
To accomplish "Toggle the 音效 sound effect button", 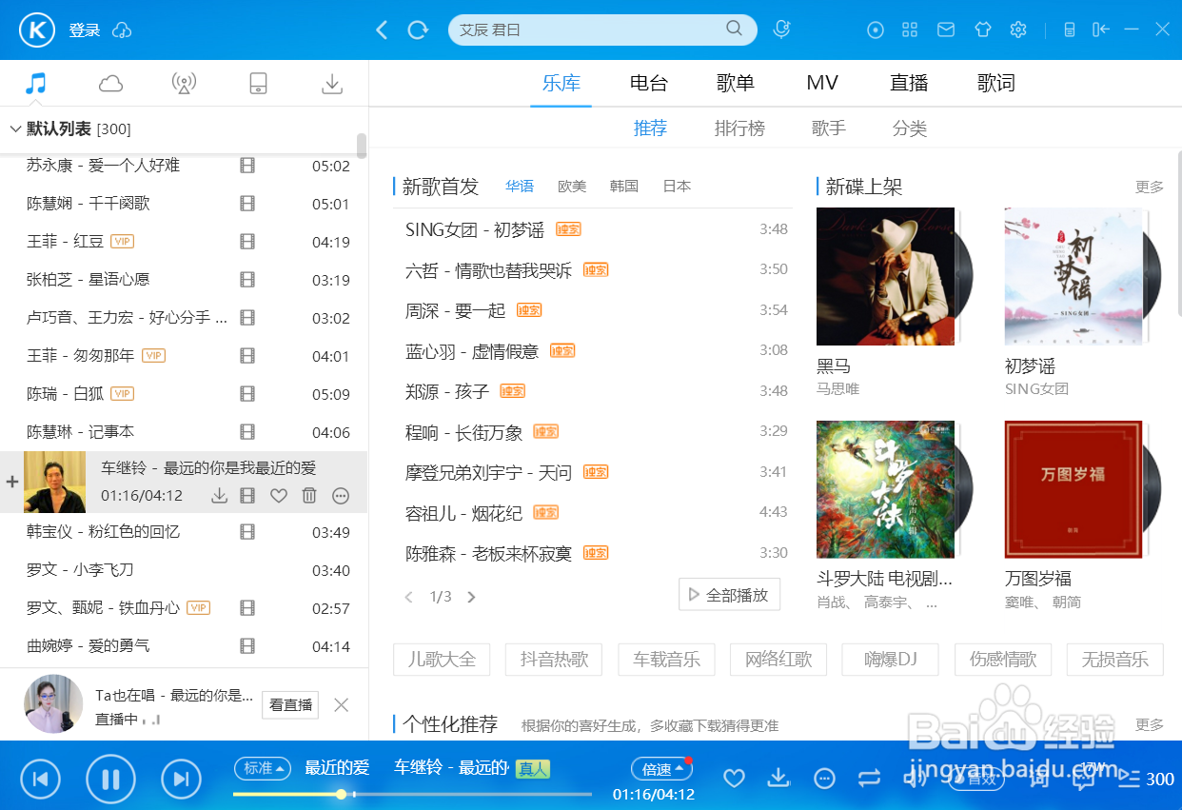I will 977,778.
